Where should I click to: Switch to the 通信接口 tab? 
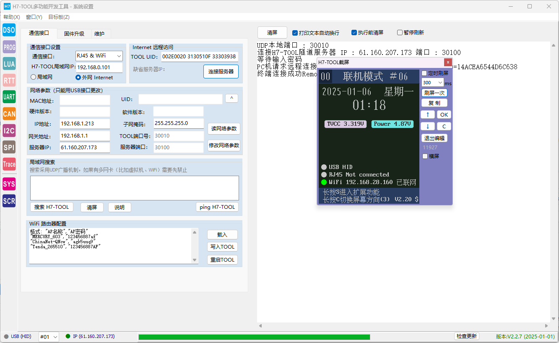pos(39,33)
